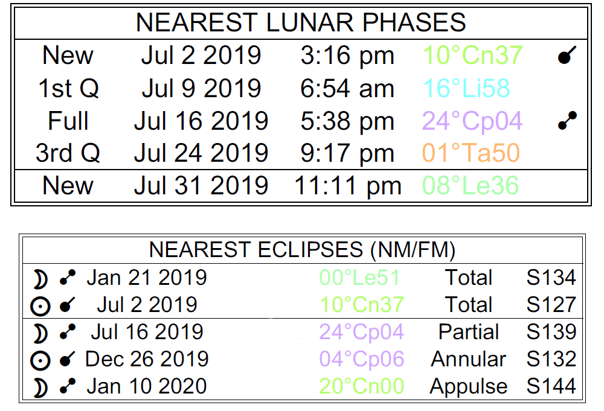The image size is (604, 411).
Task: Click the Sun glyph for Dec 26 2019 eclipse
Action: [39, 360]
